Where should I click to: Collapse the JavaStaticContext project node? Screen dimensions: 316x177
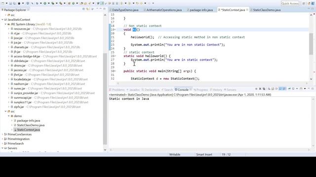coord(2,20)
